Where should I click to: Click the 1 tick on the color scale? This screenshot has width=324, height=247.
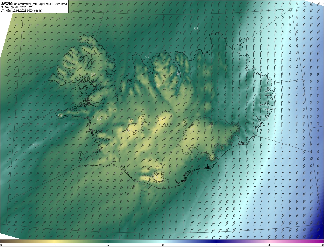click(x=54, y=245)
